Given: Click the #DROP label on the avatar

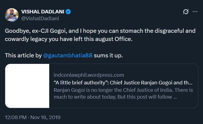Looking at the screenshot, I should [11, 20].
